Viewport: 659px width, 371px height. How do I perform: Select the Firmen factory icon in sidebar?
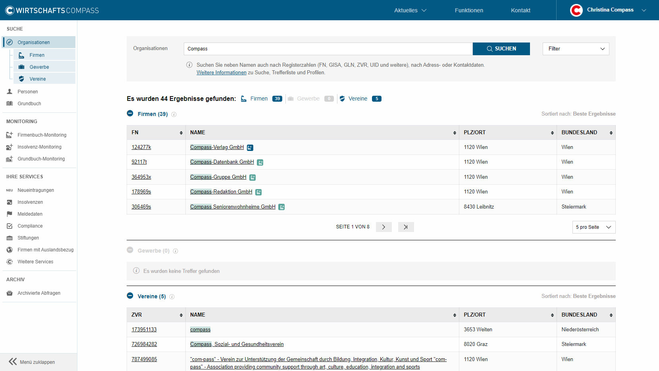point(21,55)
